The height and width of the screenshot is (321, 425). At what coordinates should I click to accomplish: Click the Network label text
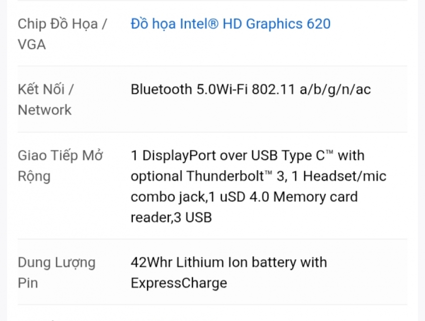click(x=45, y=110)
